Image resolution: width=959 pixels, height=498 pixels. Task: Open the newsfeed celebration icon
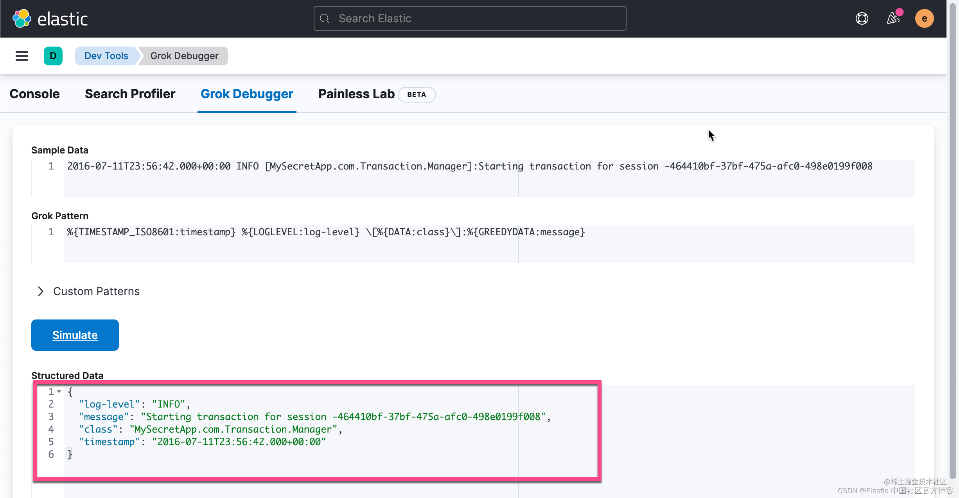click(x=893, y=18)
